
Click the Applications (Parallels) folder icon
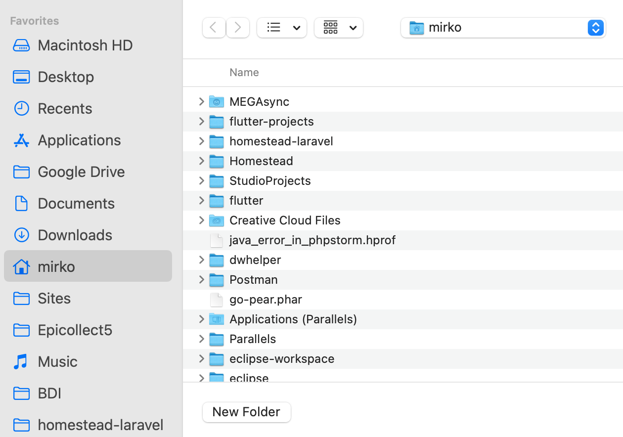(x=217, y=319)
